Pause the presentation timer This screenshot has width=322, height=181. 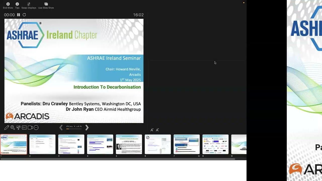click(x=18, y=15)
